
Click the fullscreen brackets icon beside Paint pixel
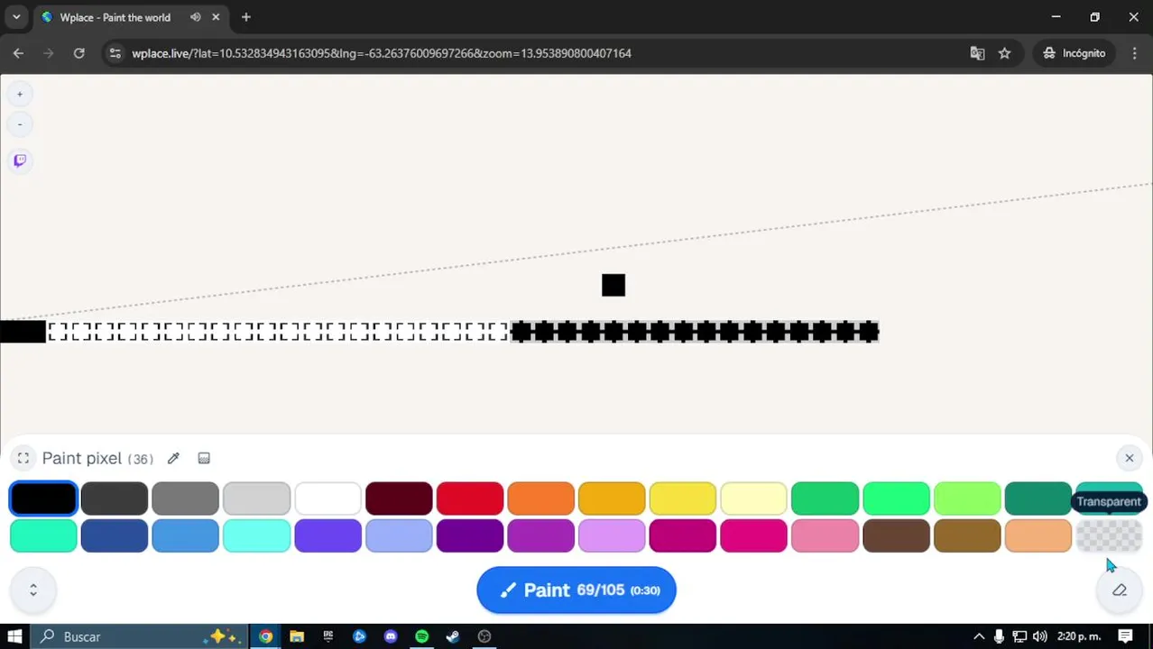pyautogui.click(x=23, y=458)
